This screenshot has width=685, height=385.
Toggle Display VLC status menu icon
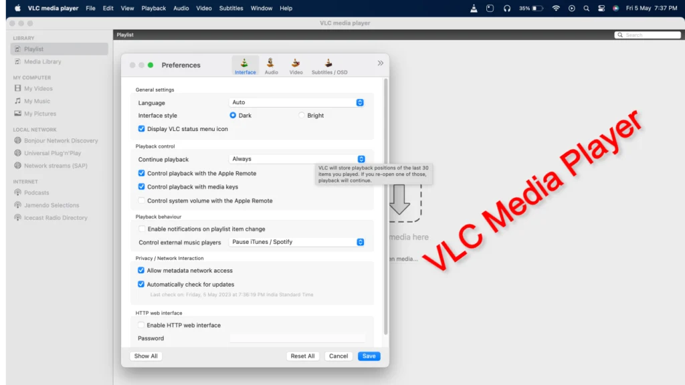pos(141,129)
